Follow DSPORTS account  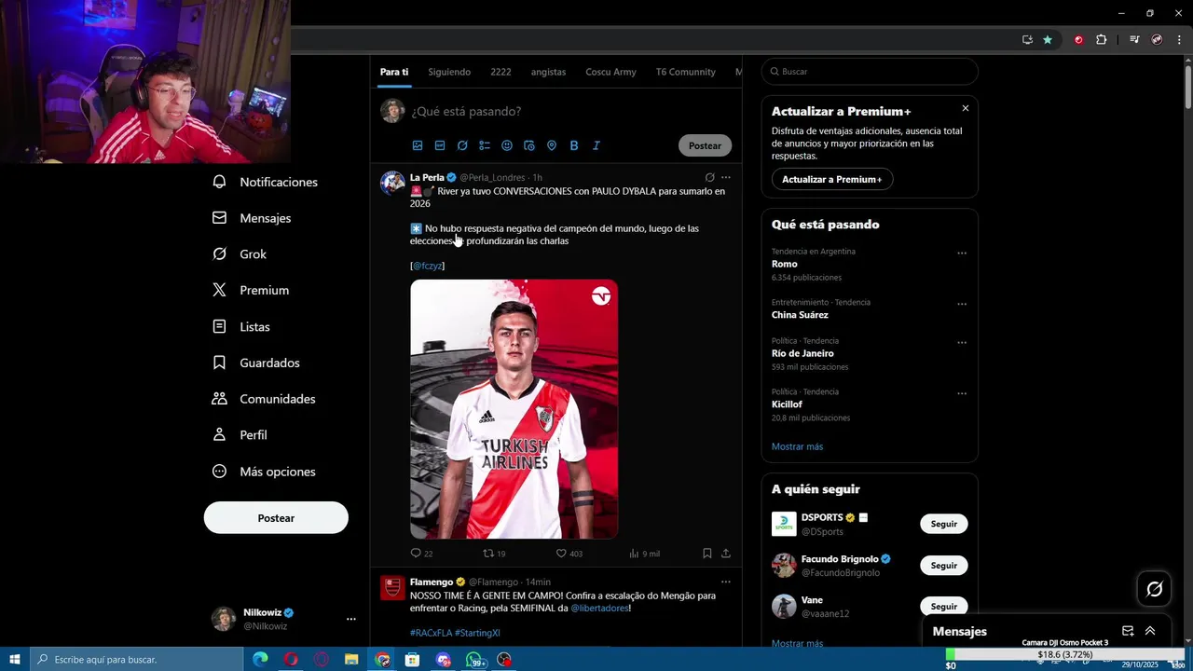tap(943, 524)
